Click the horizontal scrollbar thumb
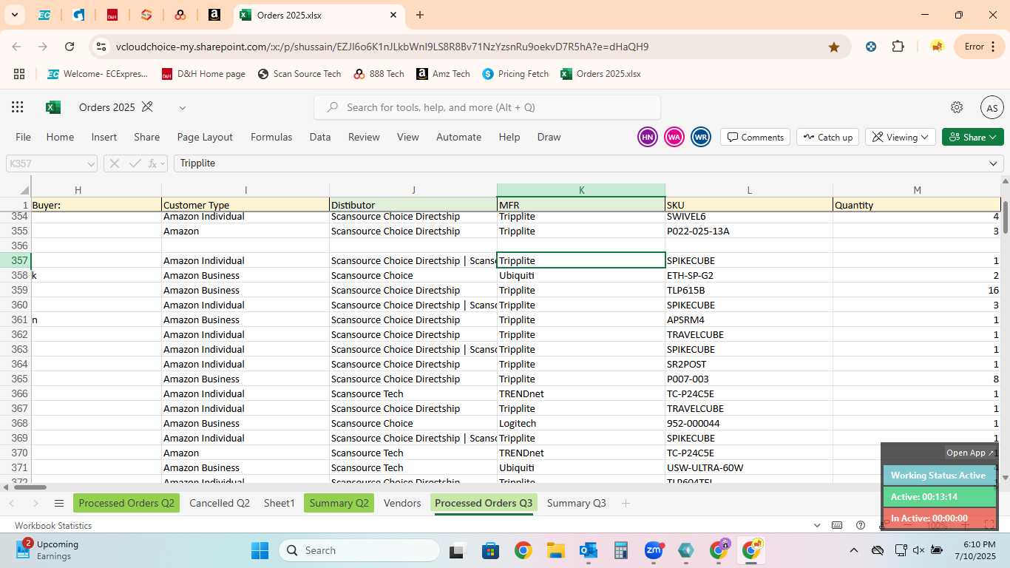This screenshot has width=1010, height=568. (30, 487)
